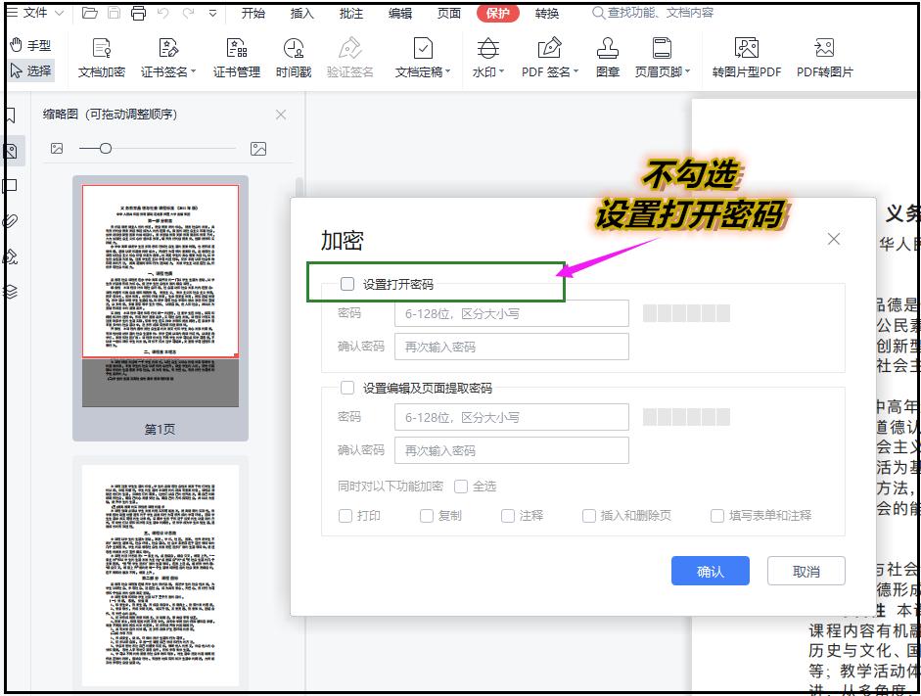The width and height of the screenshot is (921, 696).
Task: Switch to the 插入 ribbon tab
Action: (x=300, y=14)
